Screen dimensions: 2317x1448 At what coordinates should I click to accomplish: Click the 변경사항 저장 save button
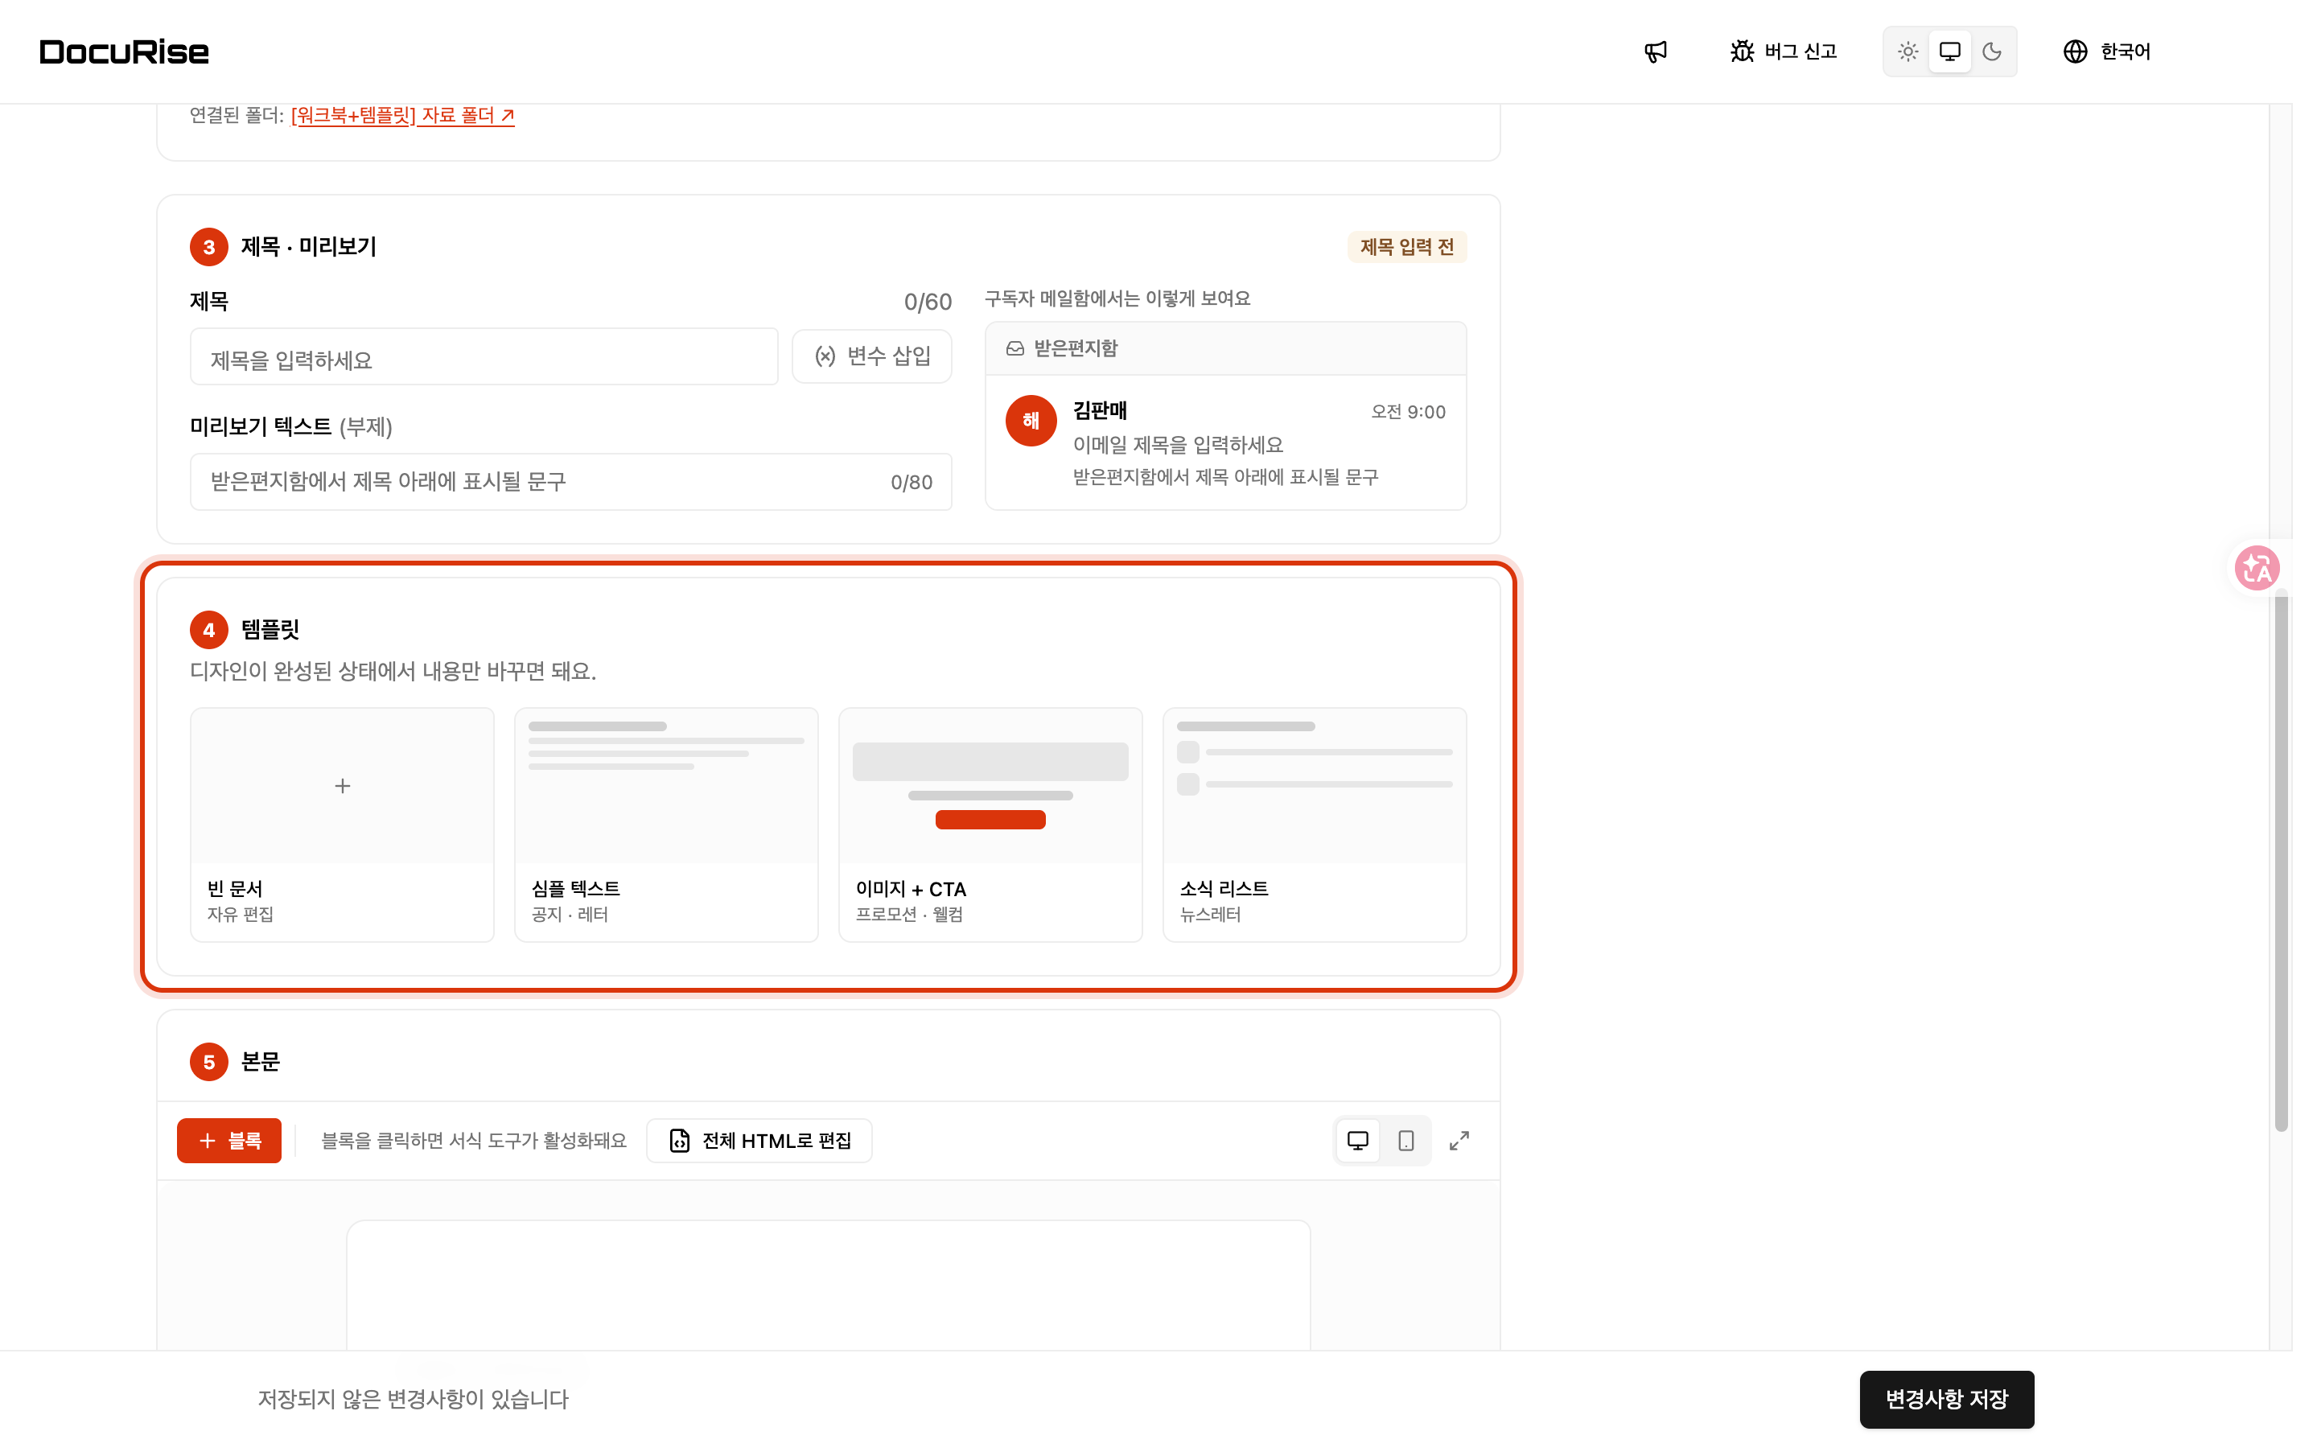point(1946,1399)
